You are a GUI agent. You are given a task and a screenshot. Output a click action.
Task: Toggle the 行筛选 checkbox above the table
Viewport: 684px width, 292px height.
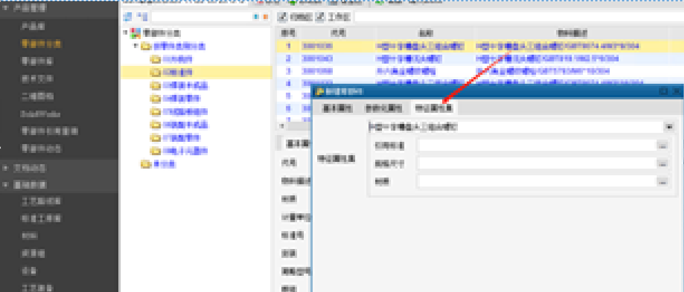[283, 17]
